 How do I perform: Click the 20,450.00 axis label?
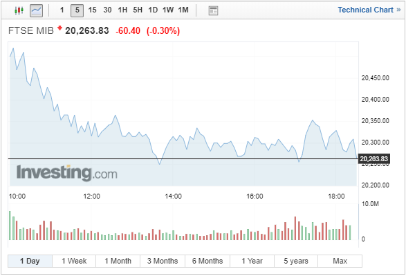point(375,78)
